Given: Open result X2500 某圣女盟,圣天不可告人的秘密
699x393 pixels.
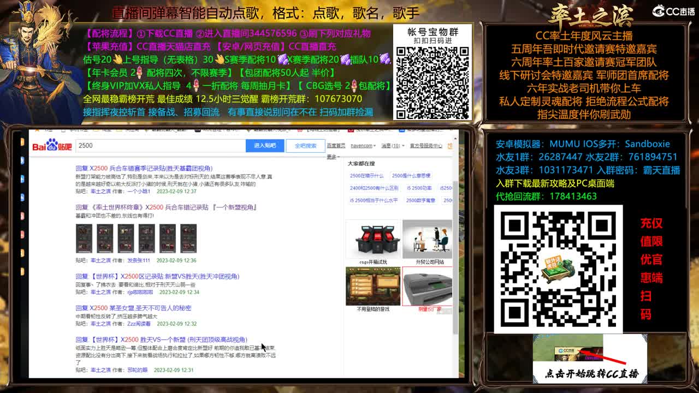Looking at the screenshot, I should tap(133, 308).
